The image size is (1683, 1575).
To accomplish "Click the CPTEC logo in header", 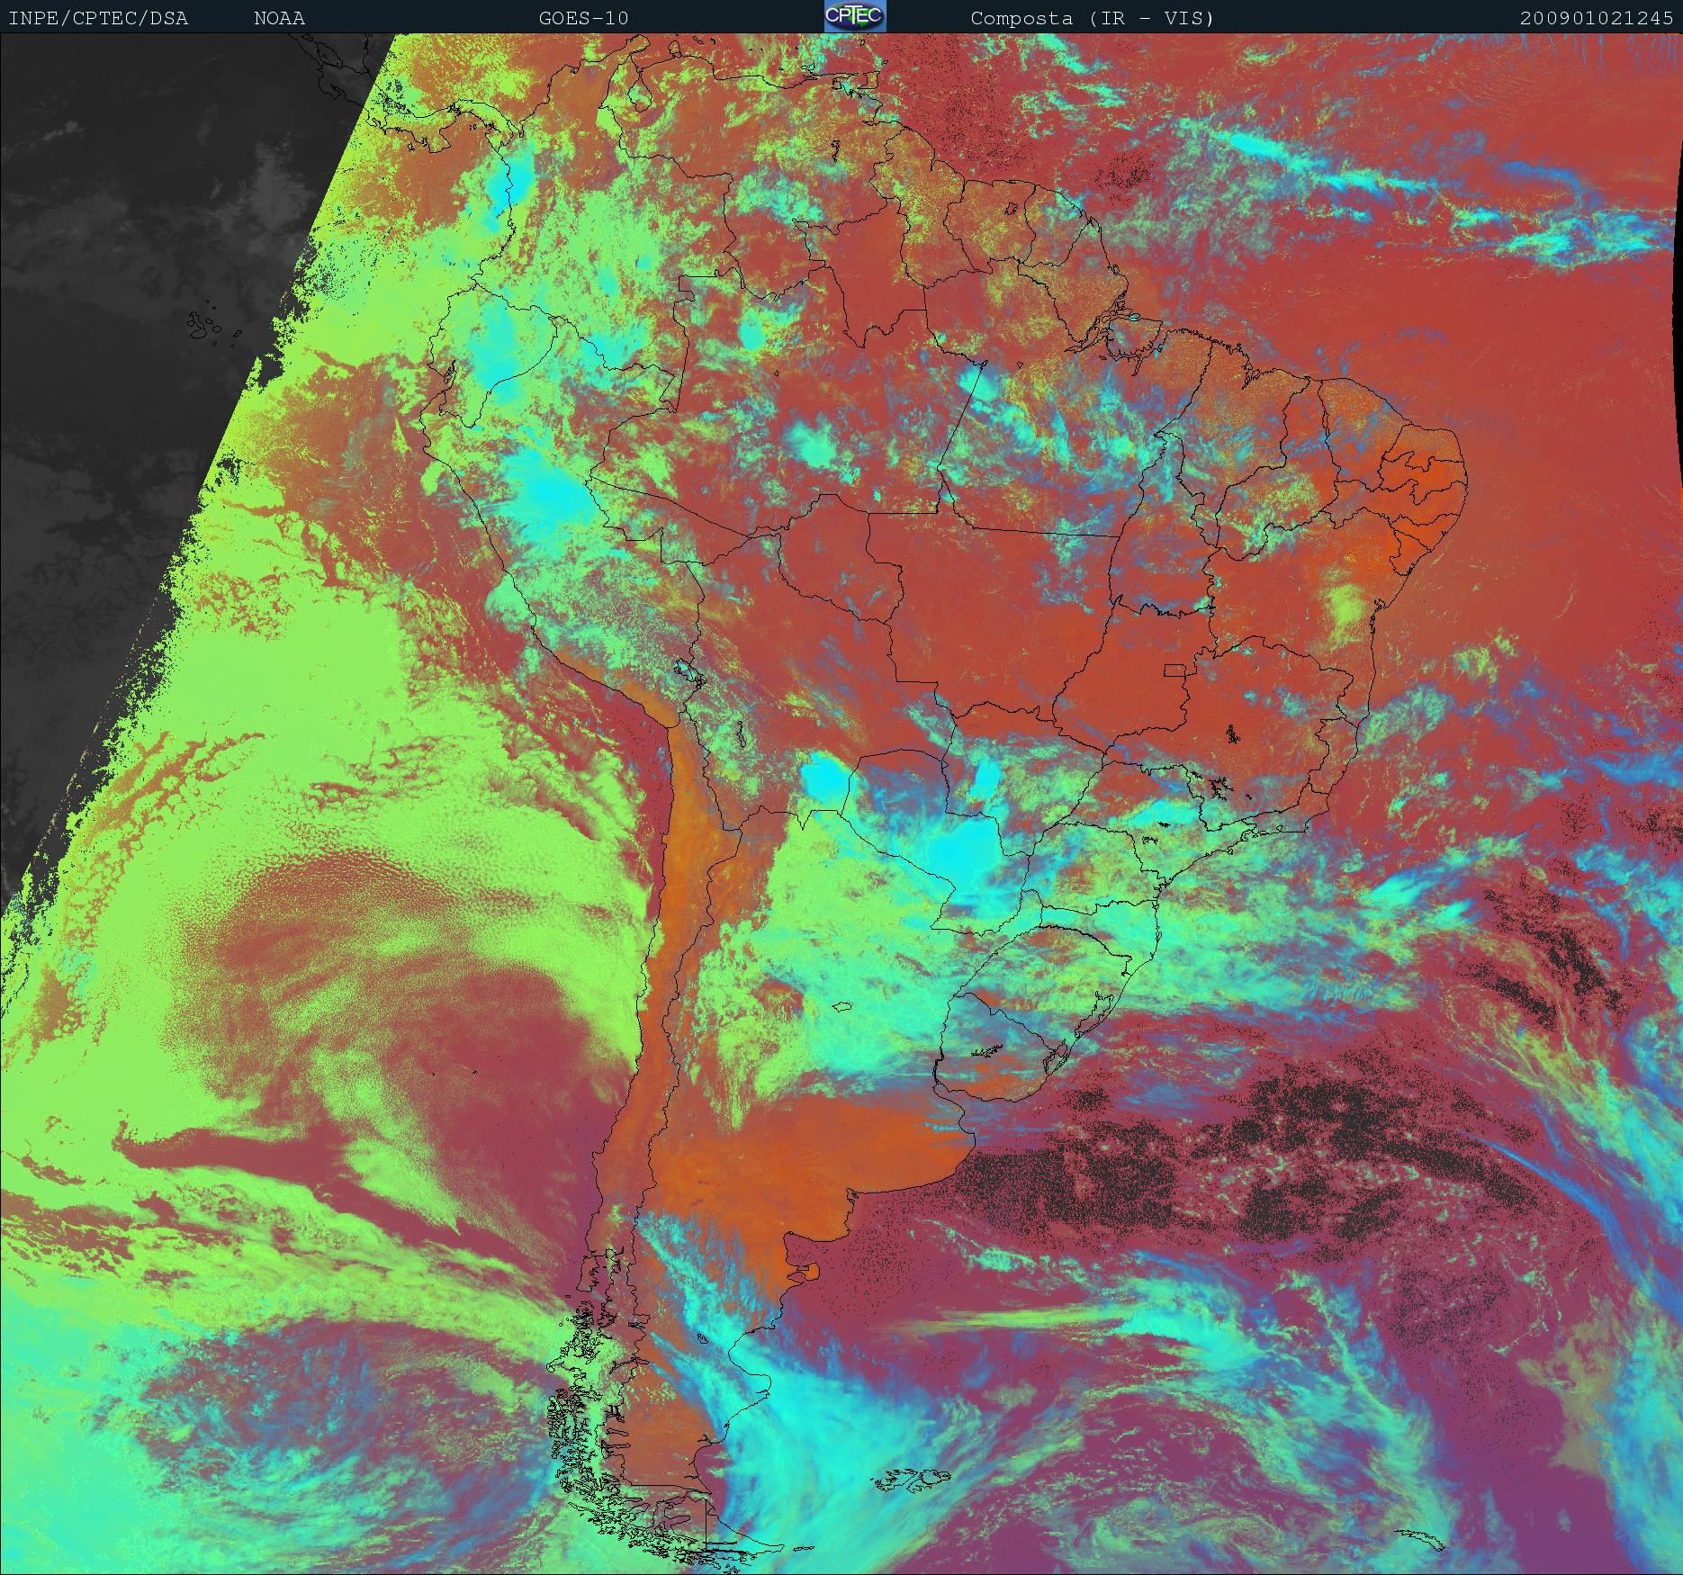I will click(x=855, y=16).
